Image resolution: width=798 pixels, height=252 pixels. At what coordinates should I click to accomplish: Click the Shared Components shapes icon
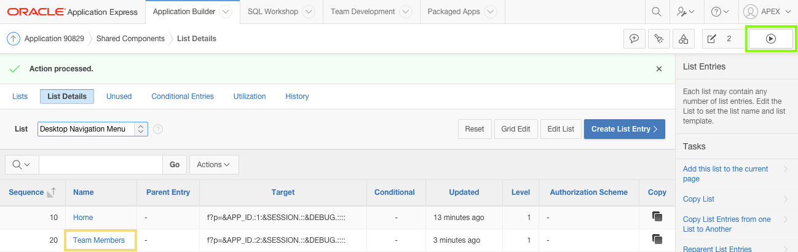(x=684, y=39)
